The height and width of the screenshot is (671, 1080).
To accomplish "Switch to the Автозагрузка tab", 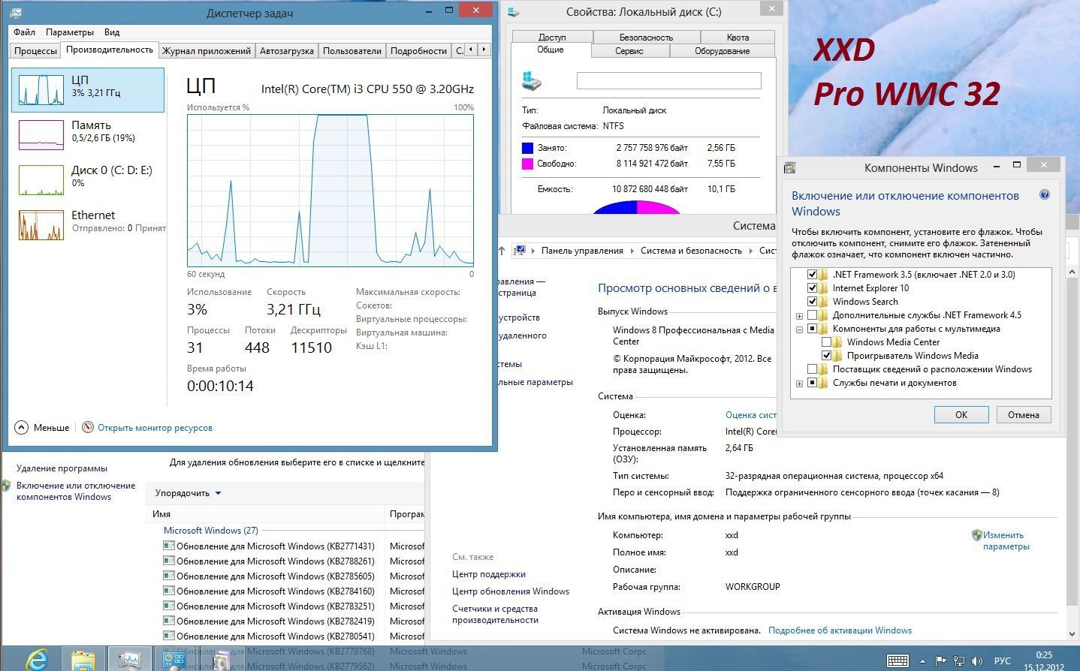I will tap(286, 51).
